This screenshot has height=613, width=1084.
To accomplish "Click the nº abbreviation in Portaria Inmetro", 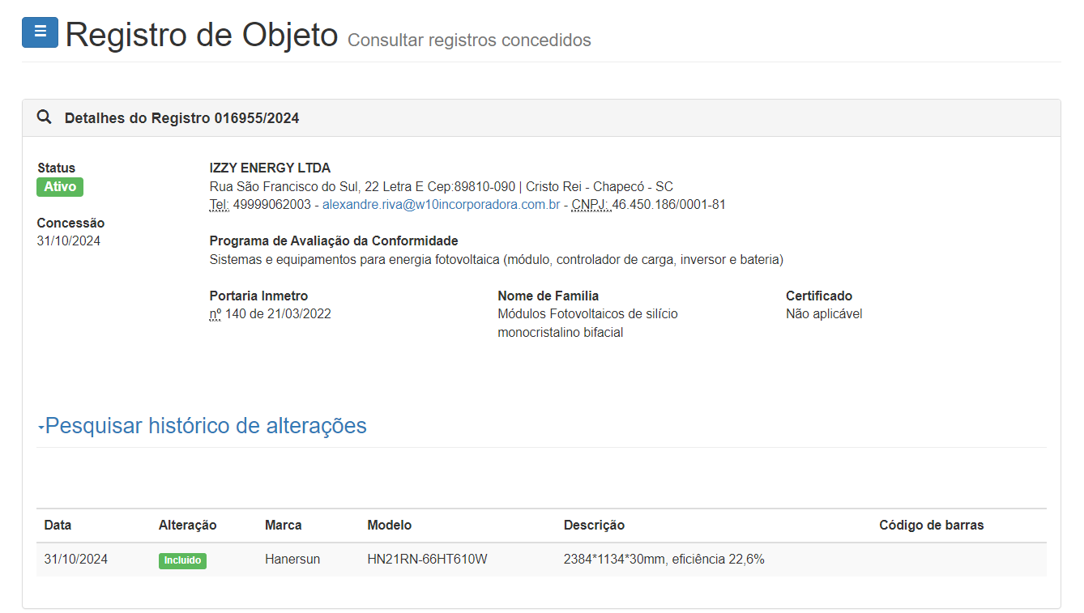I will pos(216,314).
